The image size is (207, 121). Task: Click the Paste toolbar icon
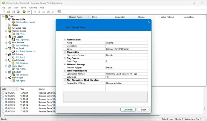pyautogui.click(x=49, y=12)
